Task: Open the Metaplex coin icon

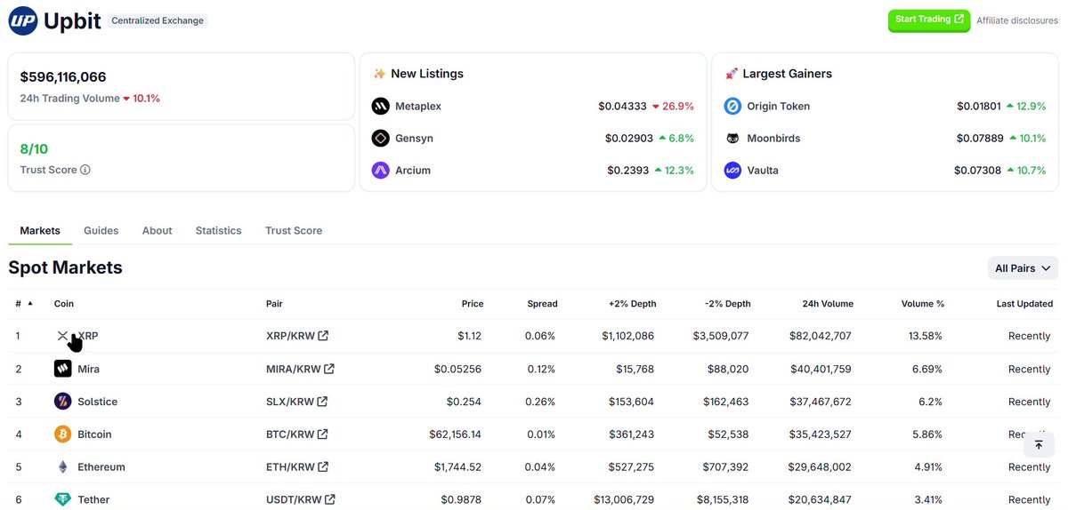Action: coord(381,107)
